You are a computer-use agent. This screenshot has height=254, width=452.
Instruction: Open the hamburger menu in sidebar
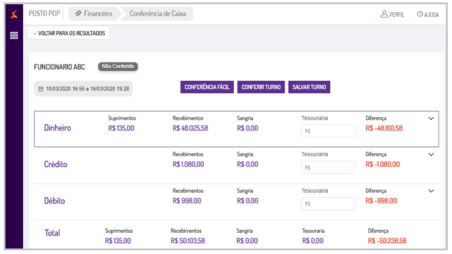coord(13,35)
